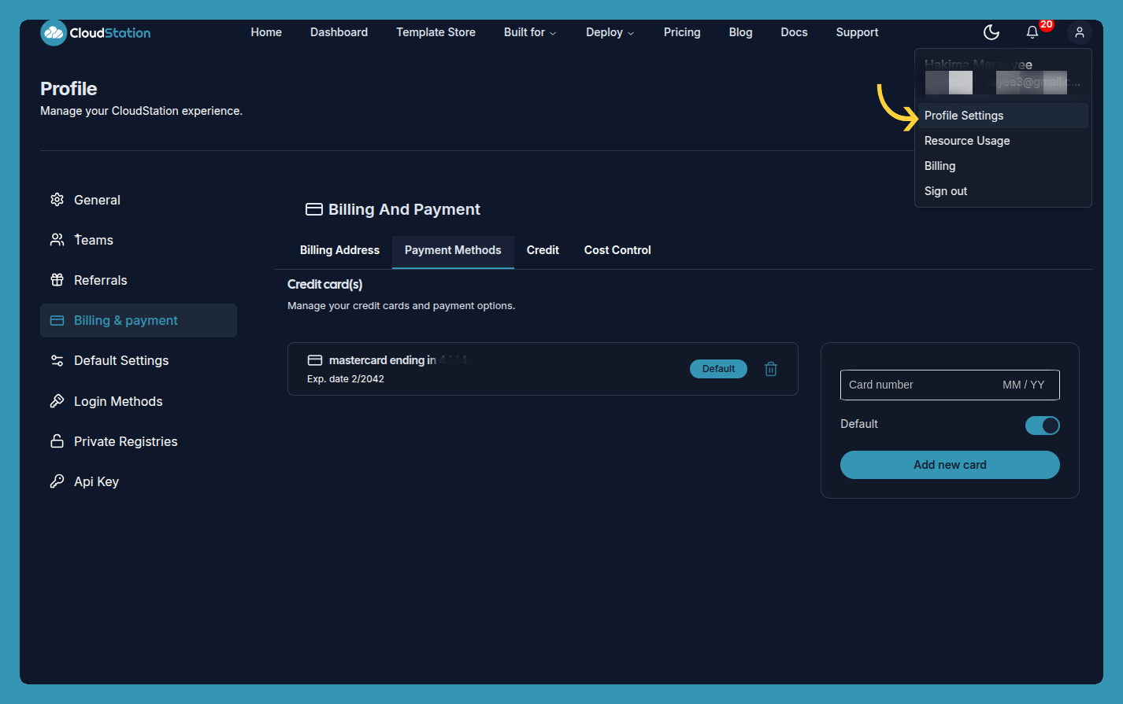Delete the mastercard with trash icon
Image resolution: width=1123 pixels, height=704 pixels.
(771, 369)
